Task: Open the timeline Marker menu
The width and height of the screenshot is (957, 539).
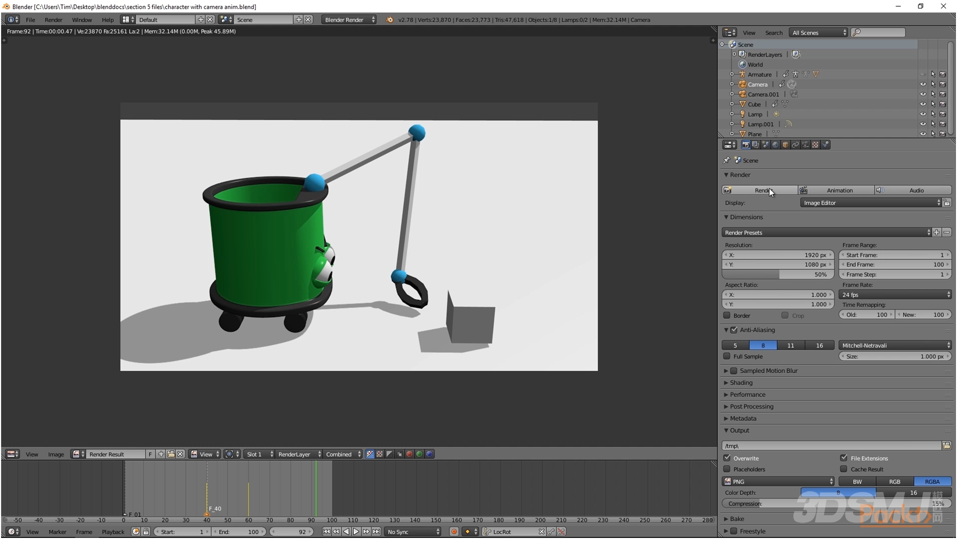Action: [57, 532]
